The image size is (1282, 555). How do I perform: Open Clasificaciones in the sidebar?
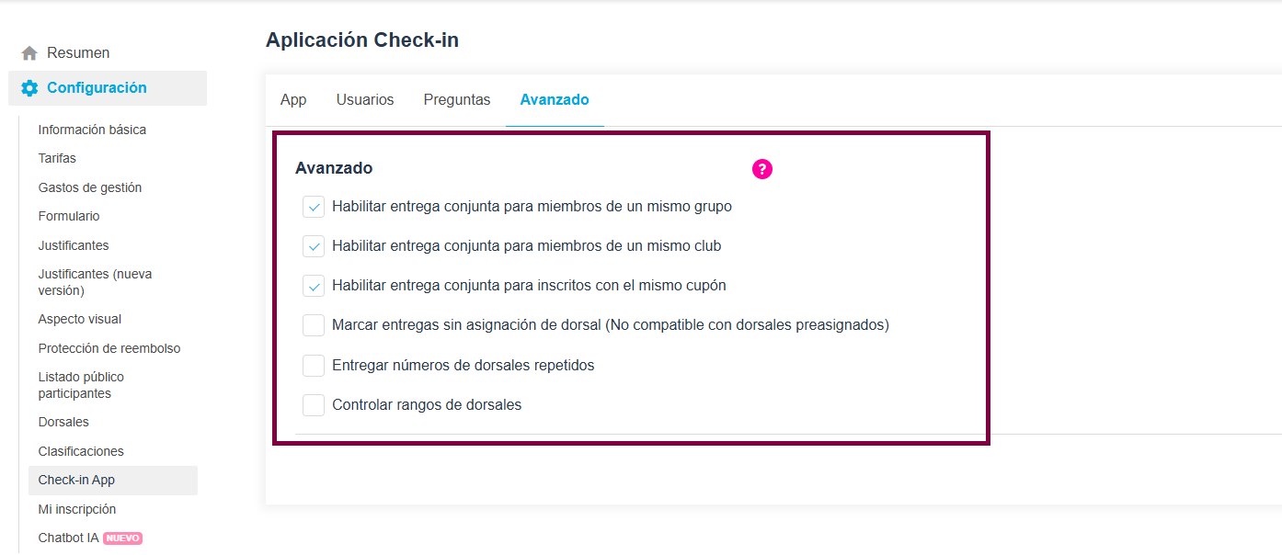pos(81,451)
